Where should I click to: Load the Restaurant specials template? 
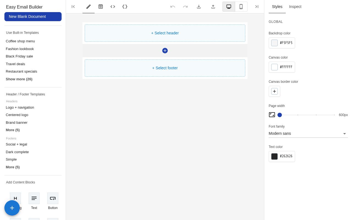(x=21, y=71)
